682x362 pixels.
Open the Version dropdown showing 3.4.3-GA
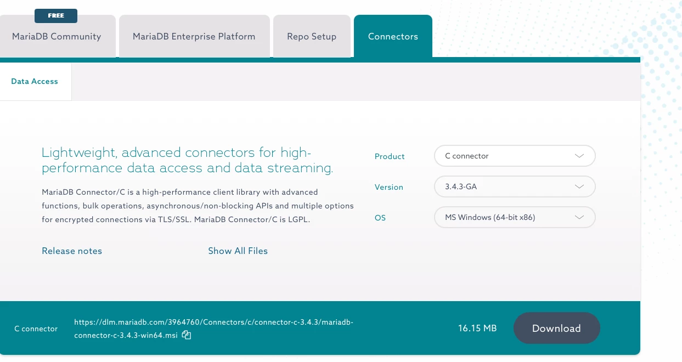[515, 186]
